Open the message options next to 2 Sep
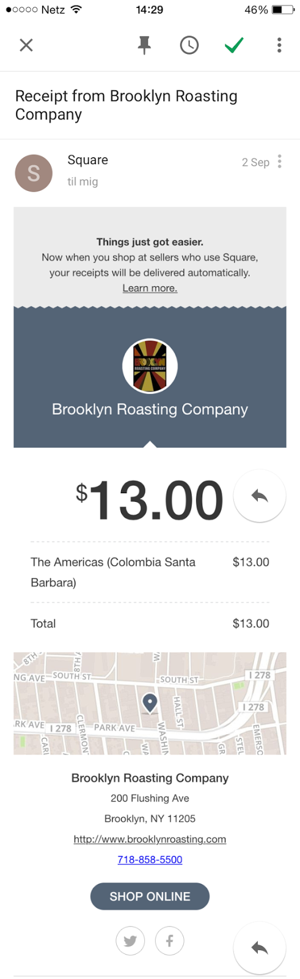300x979 pixels. pos(280,161)
